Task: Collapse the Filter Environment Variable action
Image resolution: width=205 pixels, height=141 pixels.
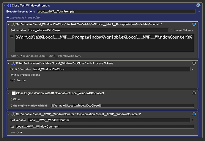Action: point(9,63)
